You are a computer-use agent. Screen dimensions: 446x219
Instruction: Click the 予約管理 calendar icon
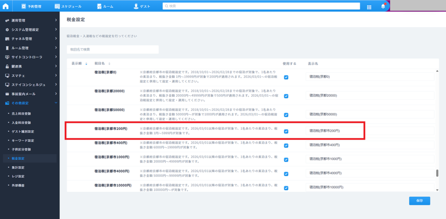coord(24,6)
